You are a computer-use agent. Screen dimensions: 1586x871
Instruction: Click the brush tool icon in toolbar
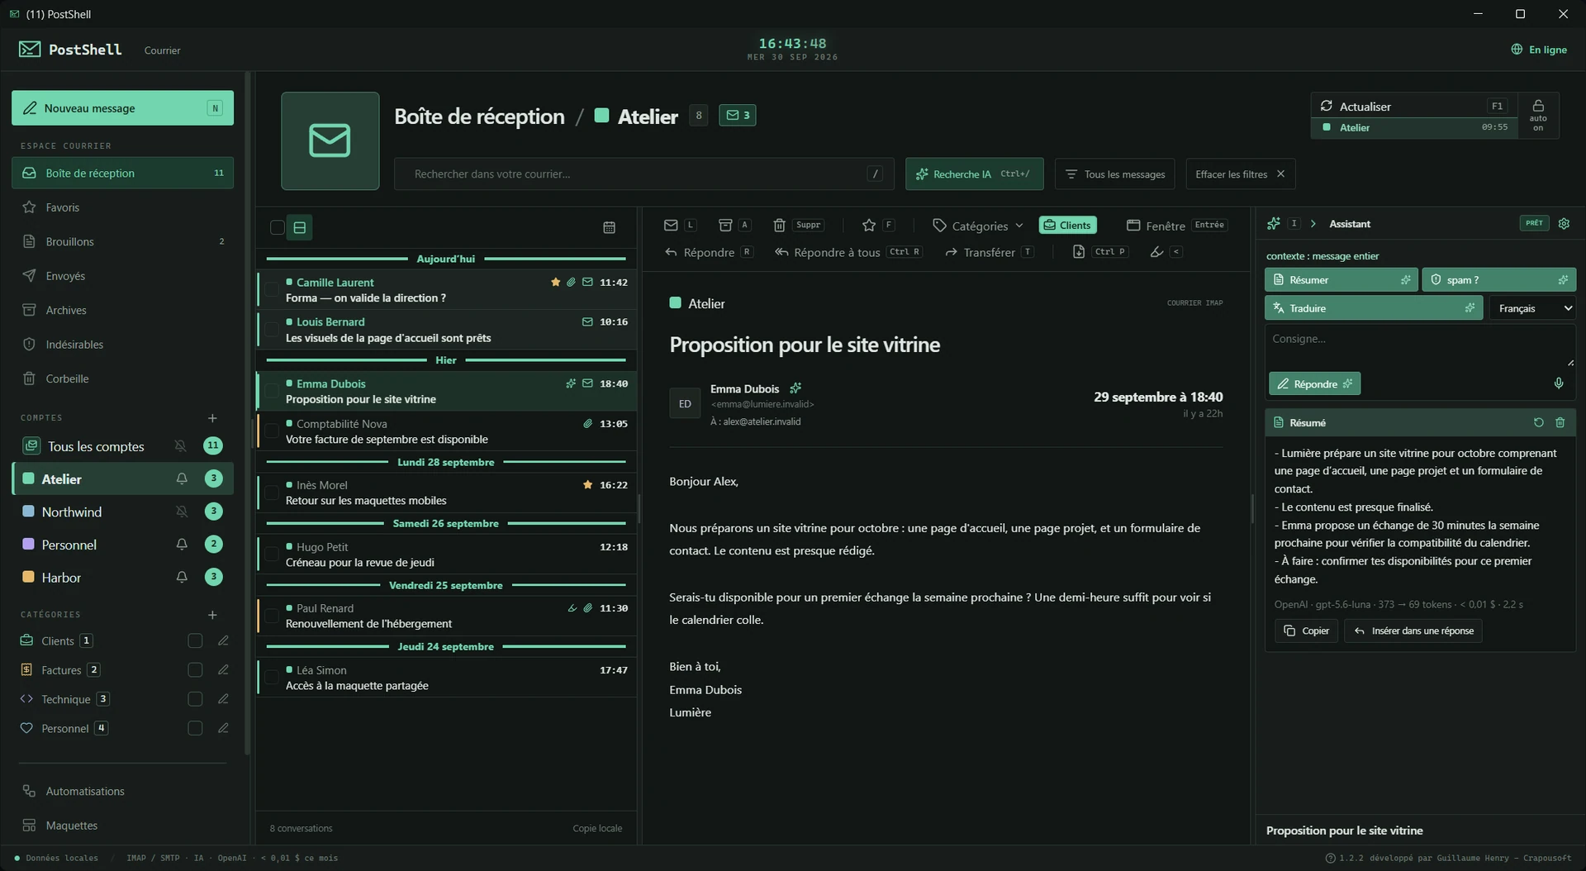tap(1156, 252)
